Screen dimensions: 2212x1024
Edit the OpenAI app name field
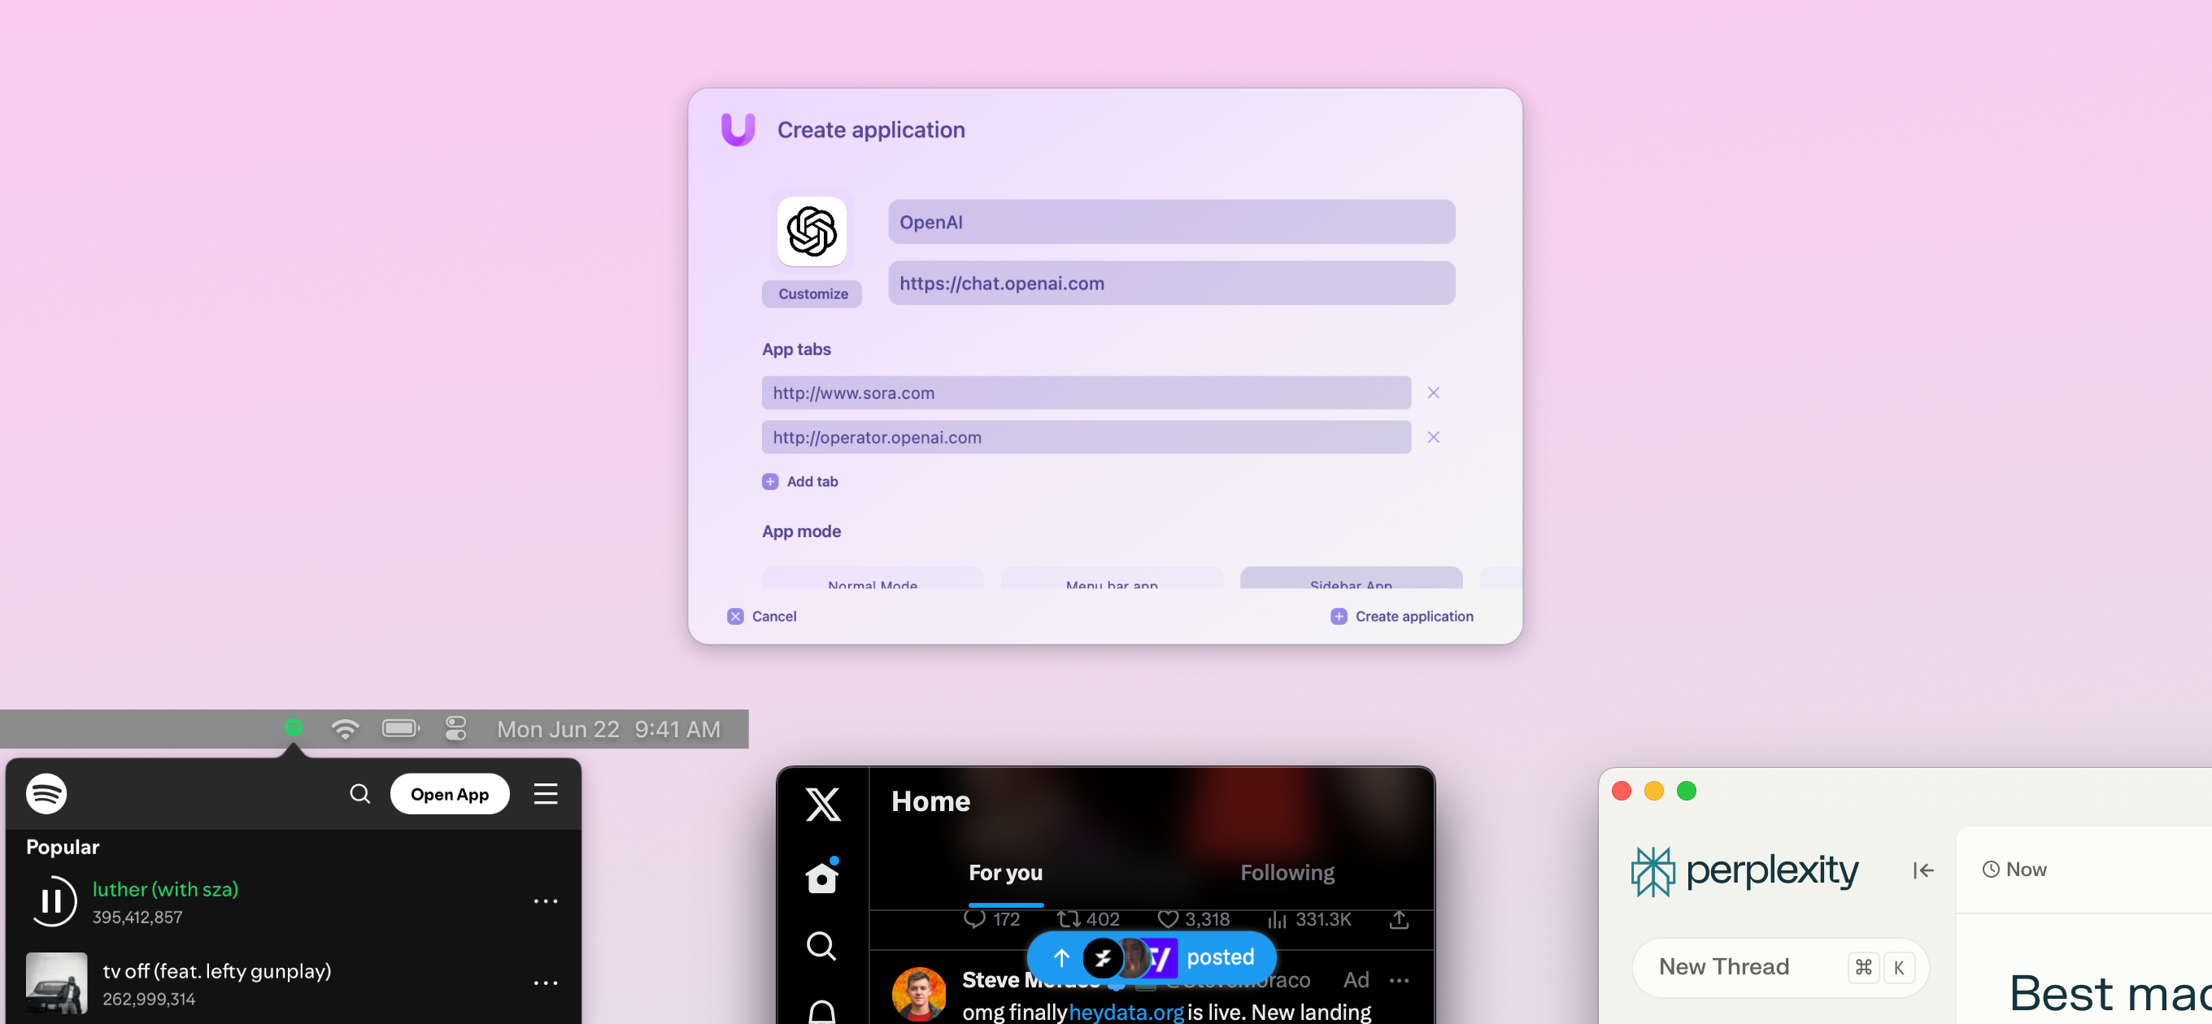1171,223
